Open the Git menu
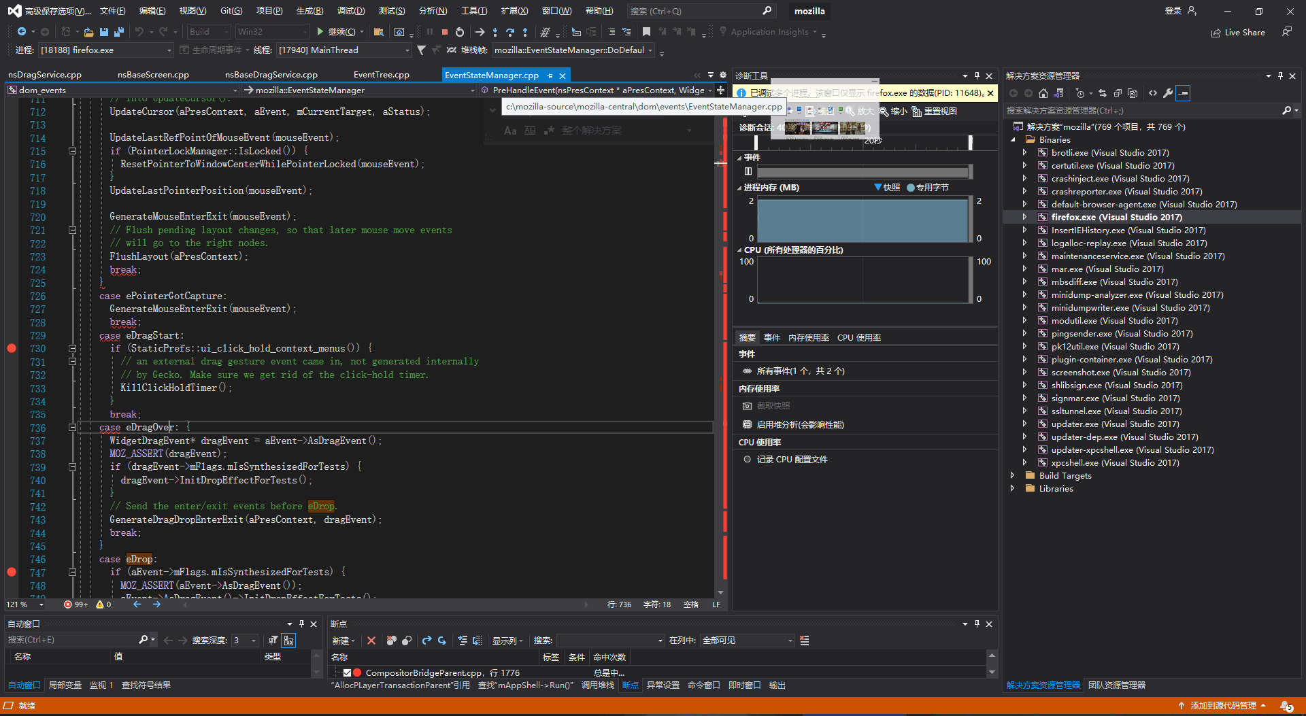Screen dimensions: 1306x716 pyautogui.click(x=231, y=11)
